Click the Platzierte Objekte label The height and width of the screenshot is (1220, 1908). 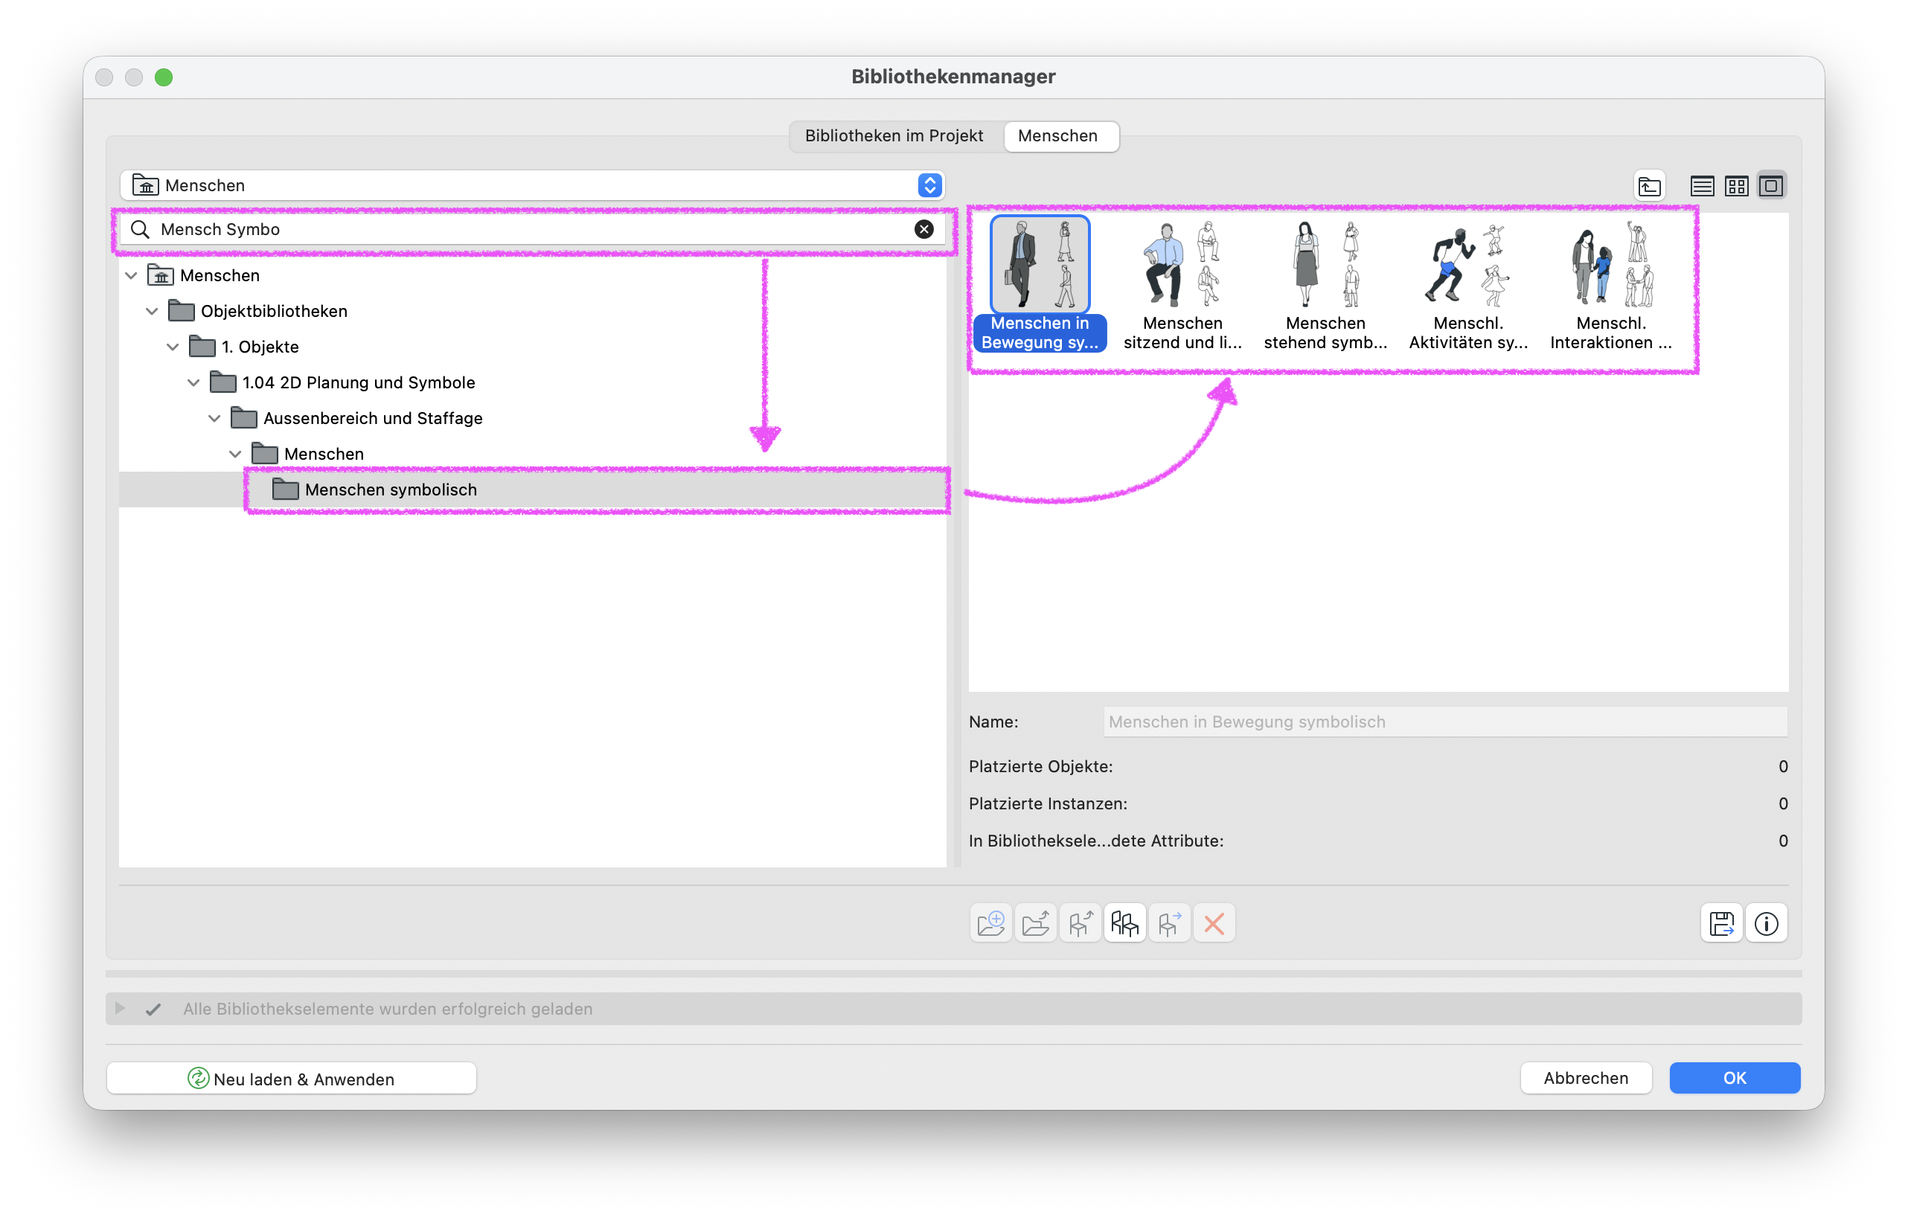(1040, 766)
